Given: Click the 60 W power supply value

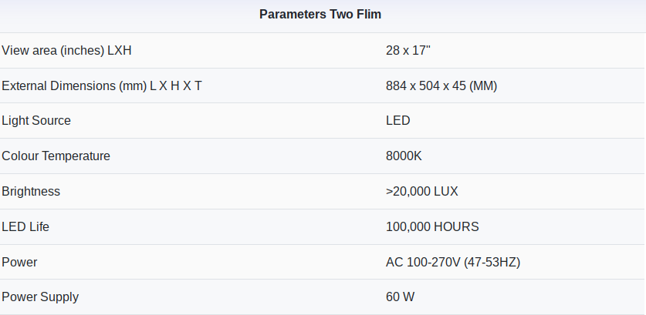Looking at the screenshot, I should tap(401, 297).
